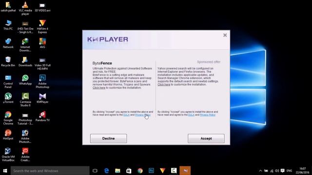Click here to customize ByteFence installation

[x=99, y=87]
